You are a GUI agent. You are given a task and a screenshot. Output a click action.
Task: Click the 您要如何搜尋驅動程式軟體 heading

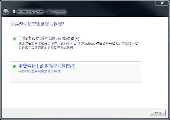(x=37, y=24)
